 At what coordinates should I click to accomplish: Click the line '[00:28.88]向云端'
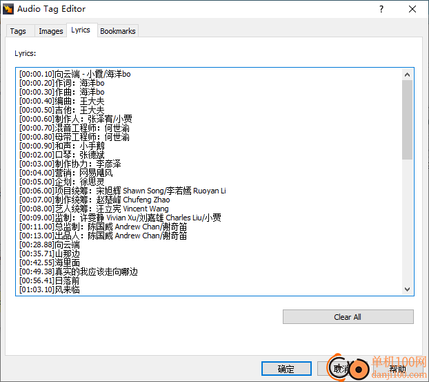coord(50,245)
